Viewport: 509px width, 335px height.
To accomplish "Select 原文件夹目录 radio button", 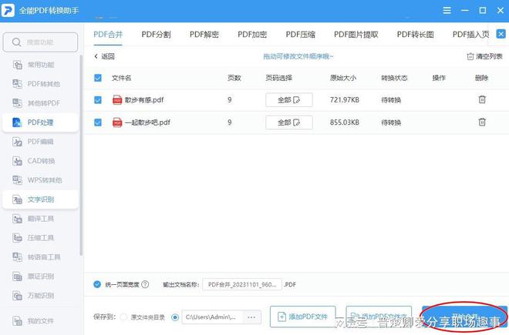I will click(123, 317).
